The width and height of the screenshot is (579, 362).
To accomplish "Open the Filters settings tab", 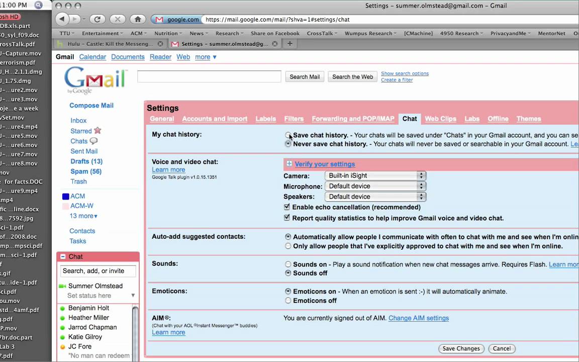I will coord(294,119).
